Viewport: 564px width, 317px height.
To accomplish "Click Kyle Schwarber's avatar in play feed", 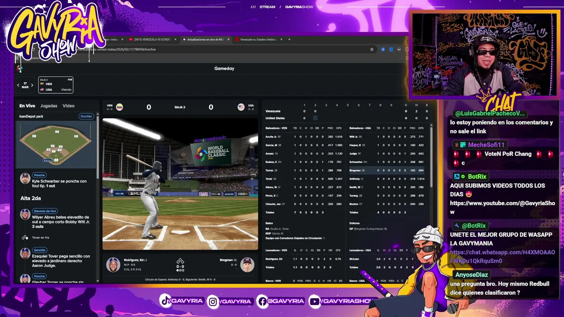I will point(25,178).
